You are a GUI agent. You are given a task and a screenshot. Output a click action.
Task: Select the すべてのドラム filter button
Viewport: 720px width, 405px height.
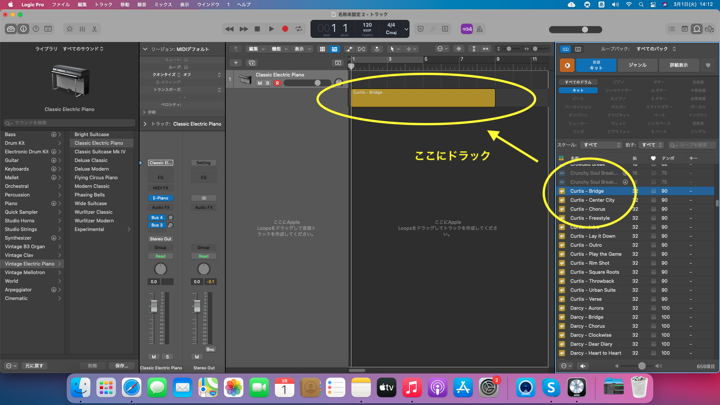[x=578, y=82]
